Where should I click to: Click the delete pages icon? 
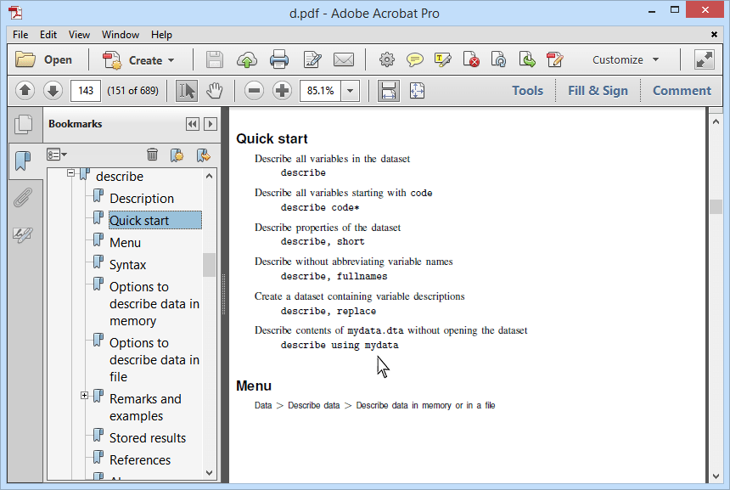pos(471,59)
